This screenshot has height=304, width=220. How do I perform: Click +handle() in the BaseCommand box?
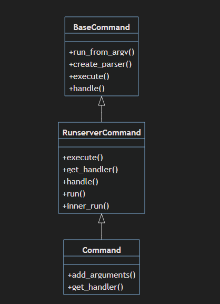(x=87, y=89)
